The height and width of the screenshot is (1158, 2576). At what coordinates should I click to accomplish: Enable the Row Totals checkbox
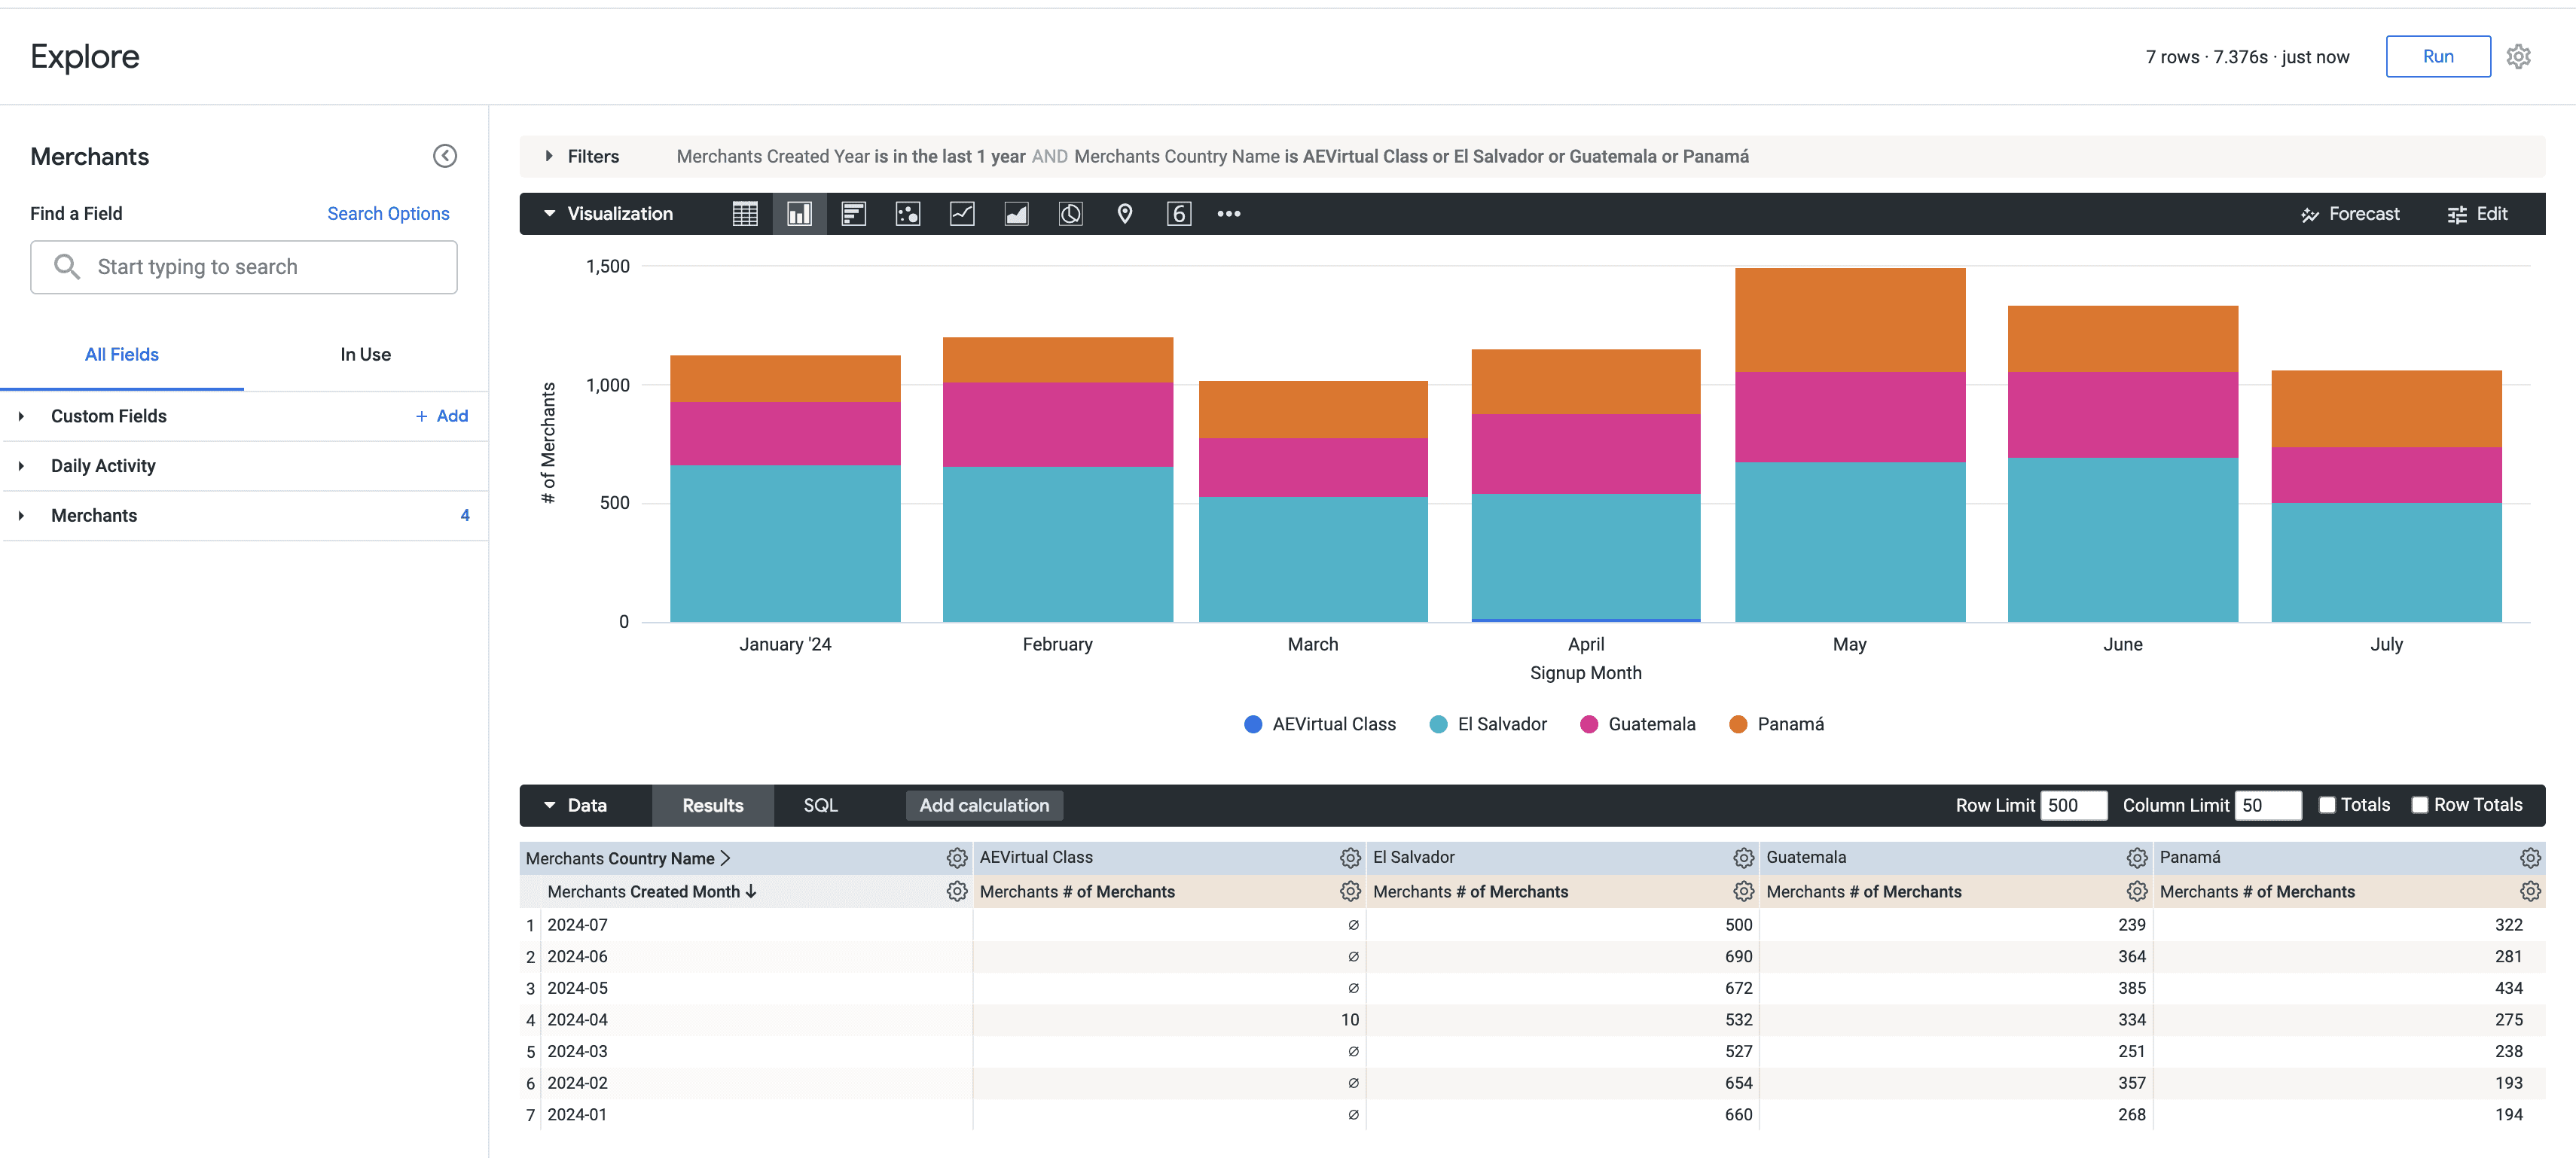click(2419, 805)
